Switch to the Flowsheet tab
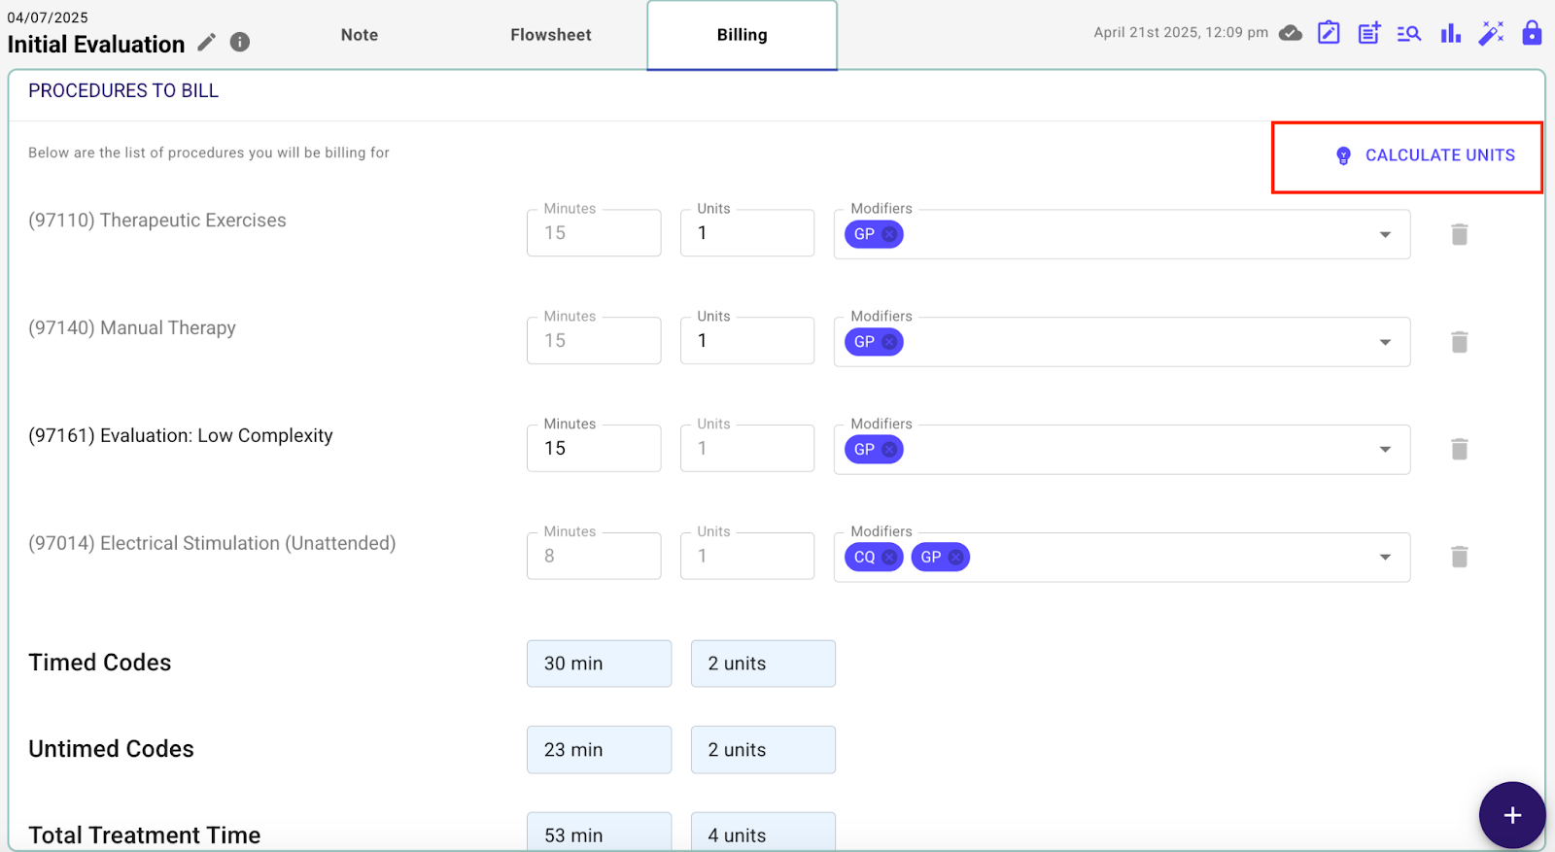Image resolution: width=1555 pixels, height=852 pixels. tap(551, 35)
